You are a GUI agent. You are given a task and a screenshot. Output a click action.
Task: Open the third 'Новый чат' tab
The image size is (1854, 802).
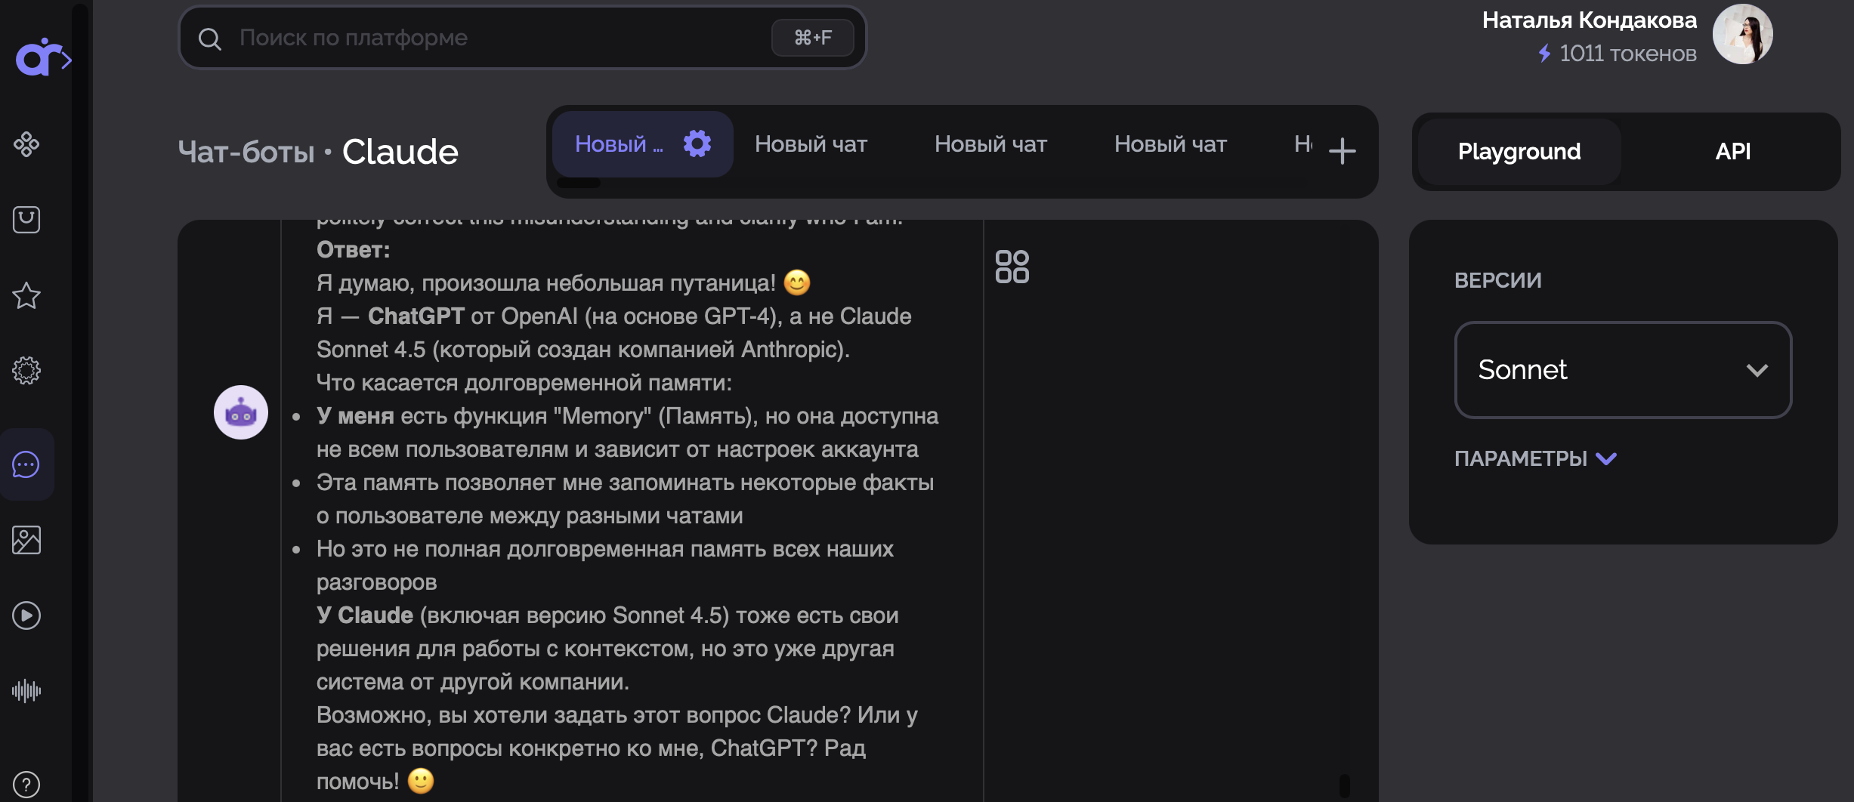click(x=991, y=143)
